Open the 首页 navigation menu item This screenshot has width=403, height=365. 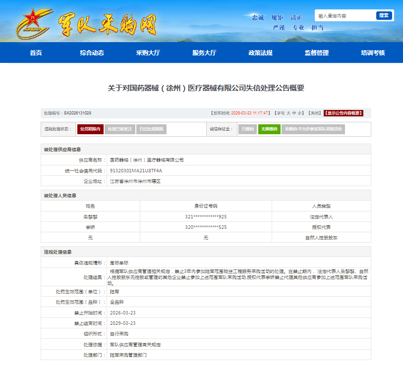pos(36,53)
